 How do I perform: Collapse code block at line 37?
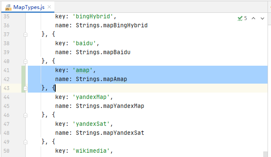(25, 35)
